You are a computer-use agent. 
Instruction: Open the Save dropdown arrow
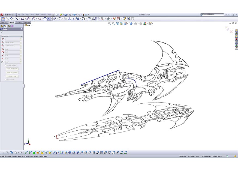pyautogui.click(x=68, y=15)
